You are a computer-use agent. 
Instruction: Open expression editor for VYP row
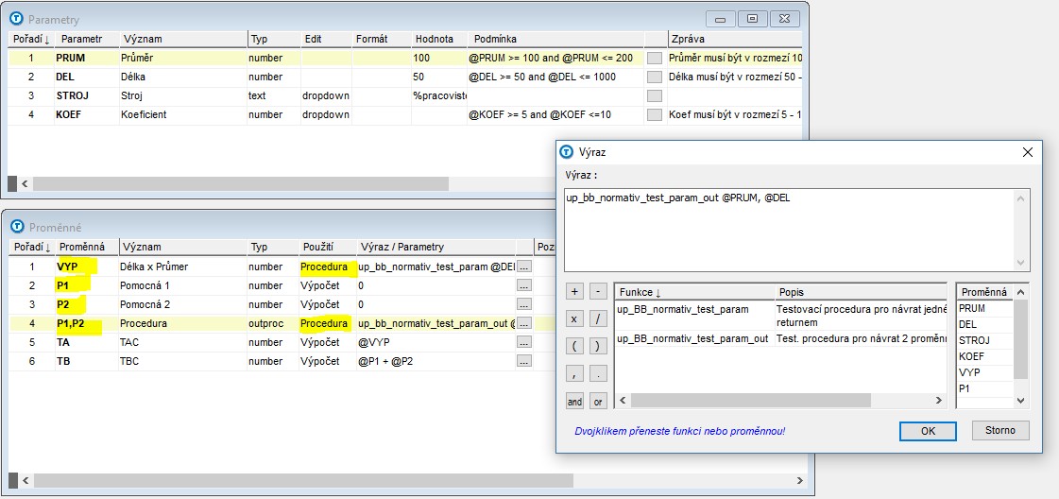coord(524,267)
